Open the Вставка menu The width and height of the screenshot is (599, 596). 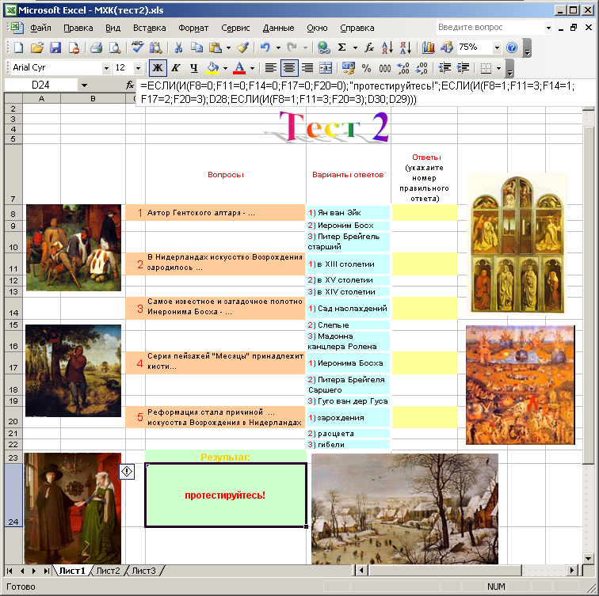click(x=150, y=28)
